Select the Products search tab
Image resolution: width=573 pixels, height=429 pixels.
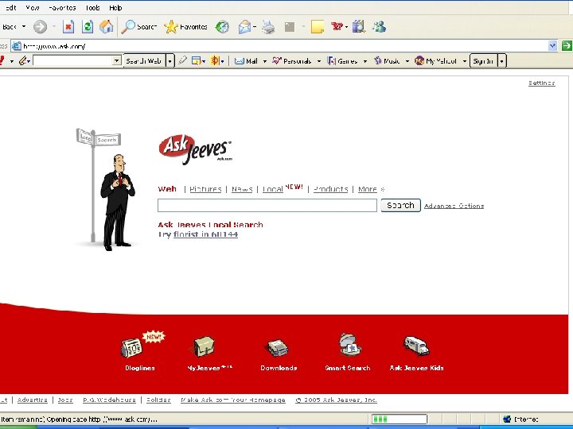click(331, 189)
